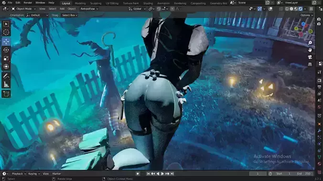Open the Scene properties tab icon
Screen dimensions: 323x181
pyautogui.click(x=320, y=100)
